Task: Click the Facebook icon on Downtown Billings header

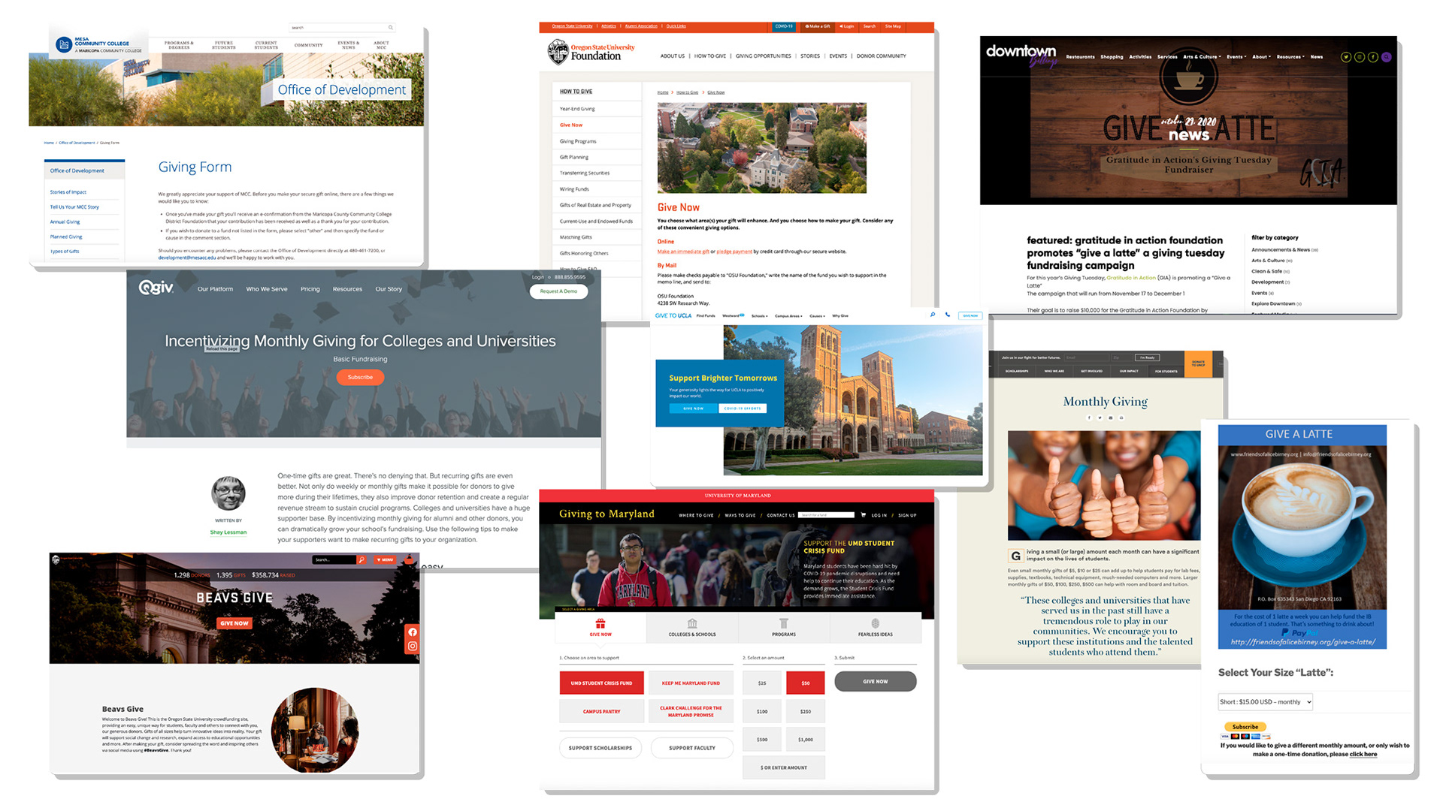Action: (1372, 57)
